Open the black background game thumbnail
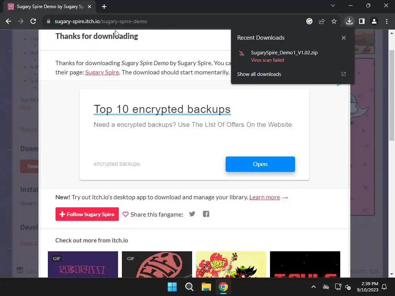395x296 pixels. [x=305, y=264]
